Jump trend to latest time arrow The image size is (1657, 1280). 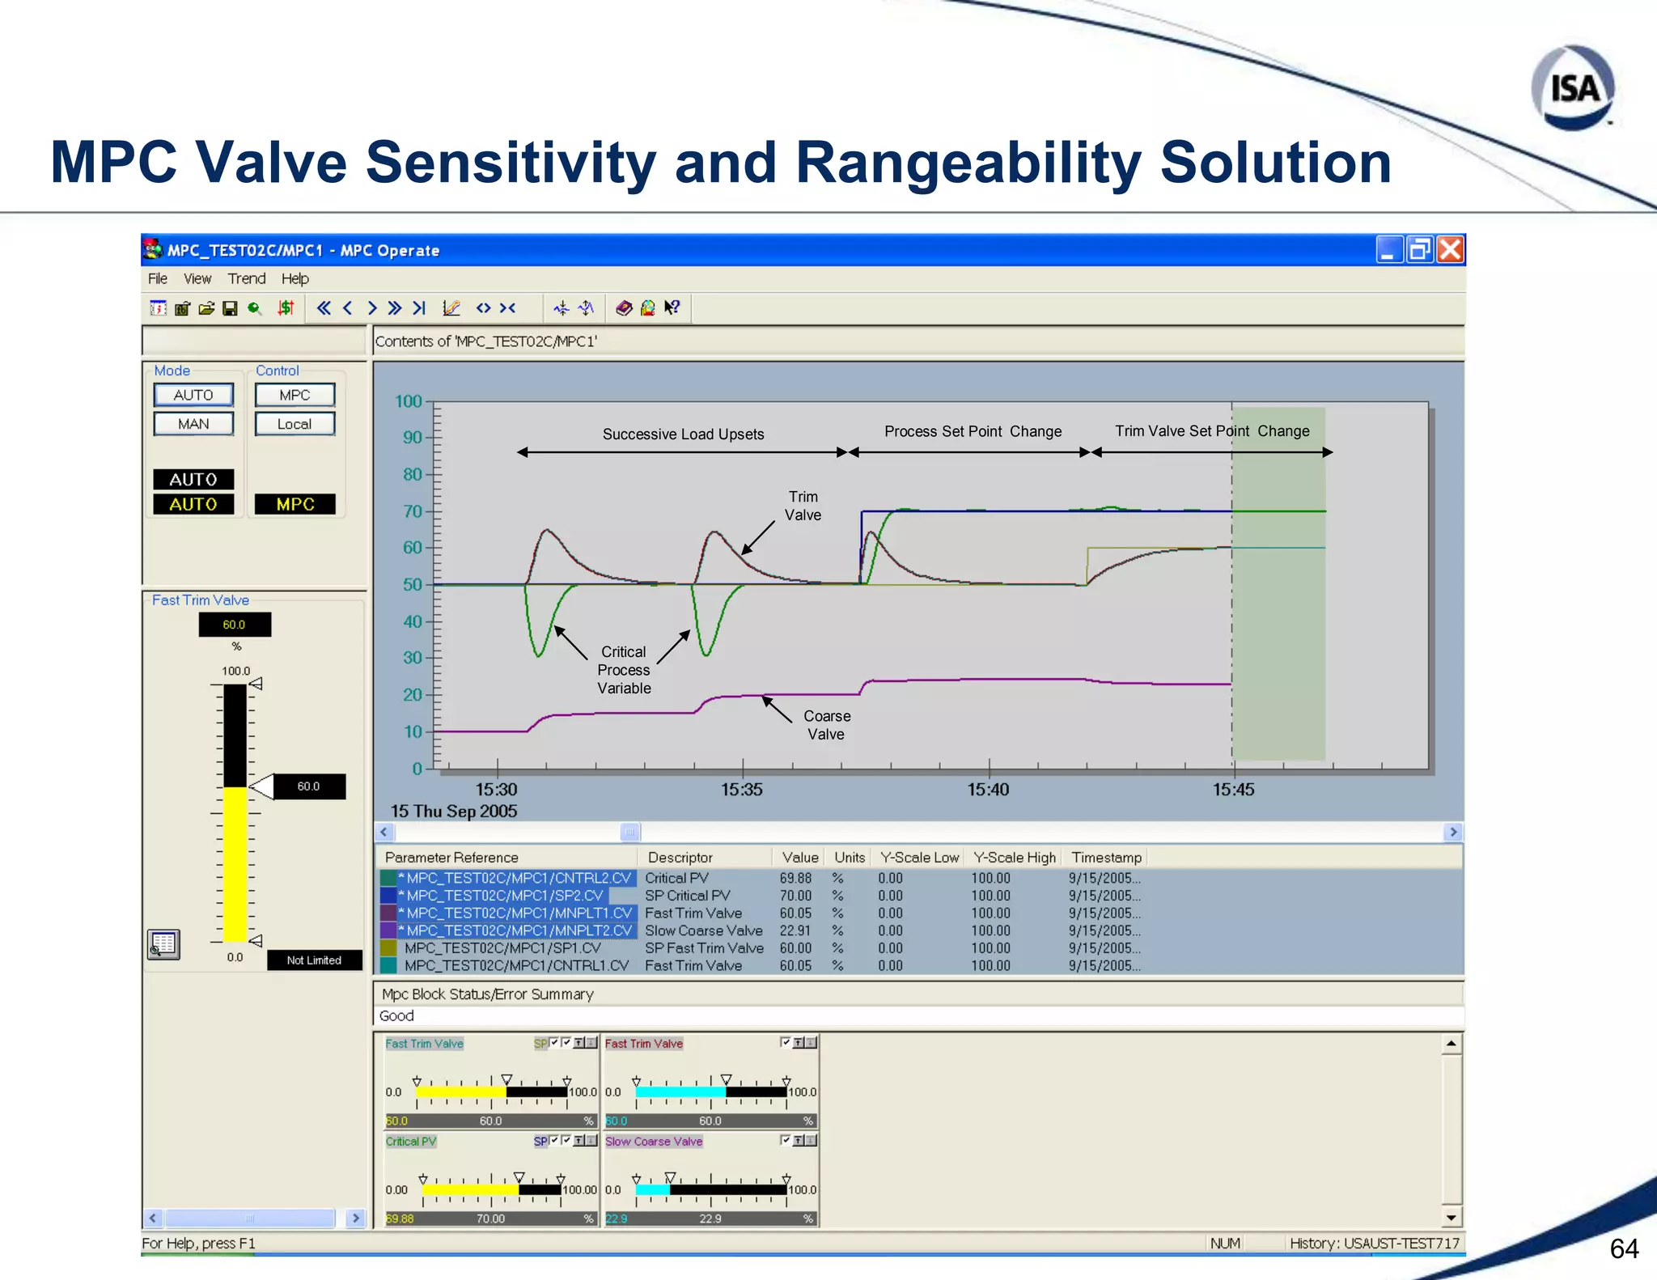[x=418, y=307]
